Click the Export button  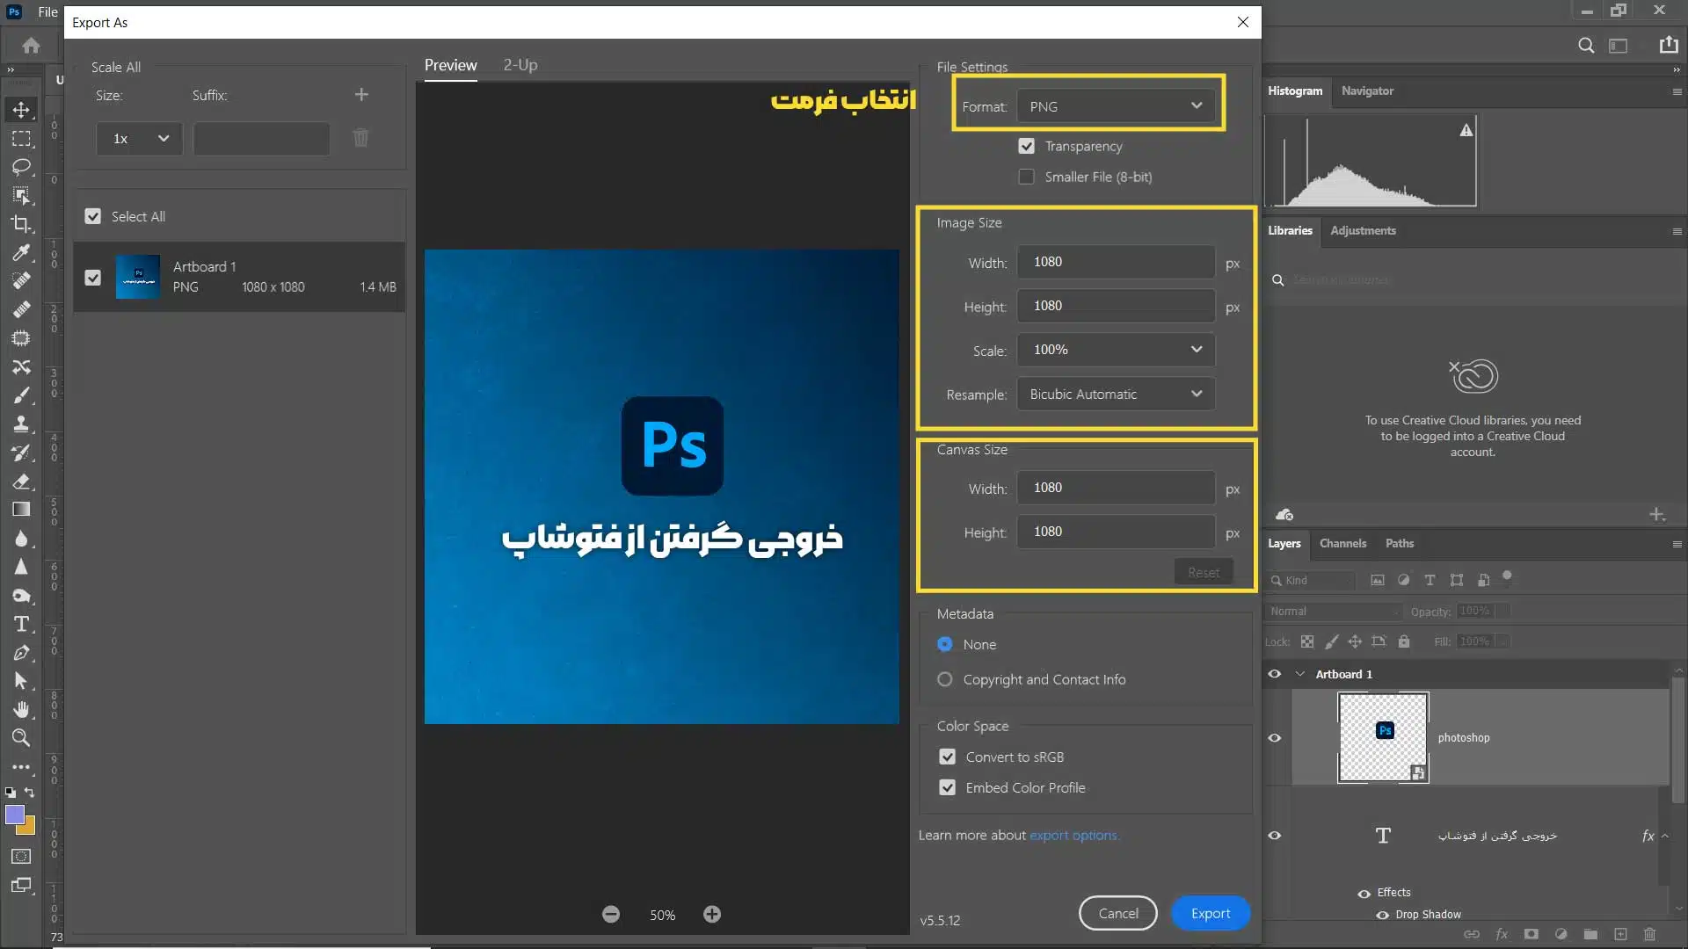pos(1211,912)
